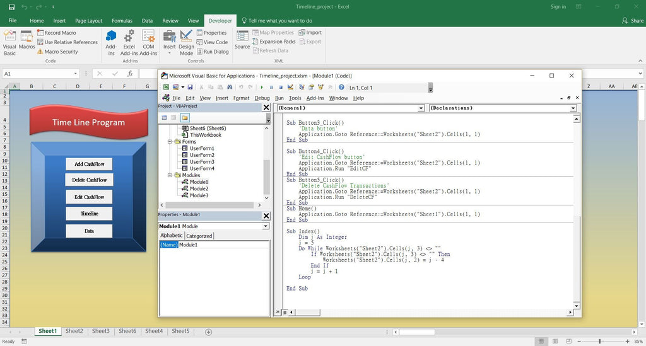
Task: Run Sub with green play icon
Action: (x=262, y=87)
